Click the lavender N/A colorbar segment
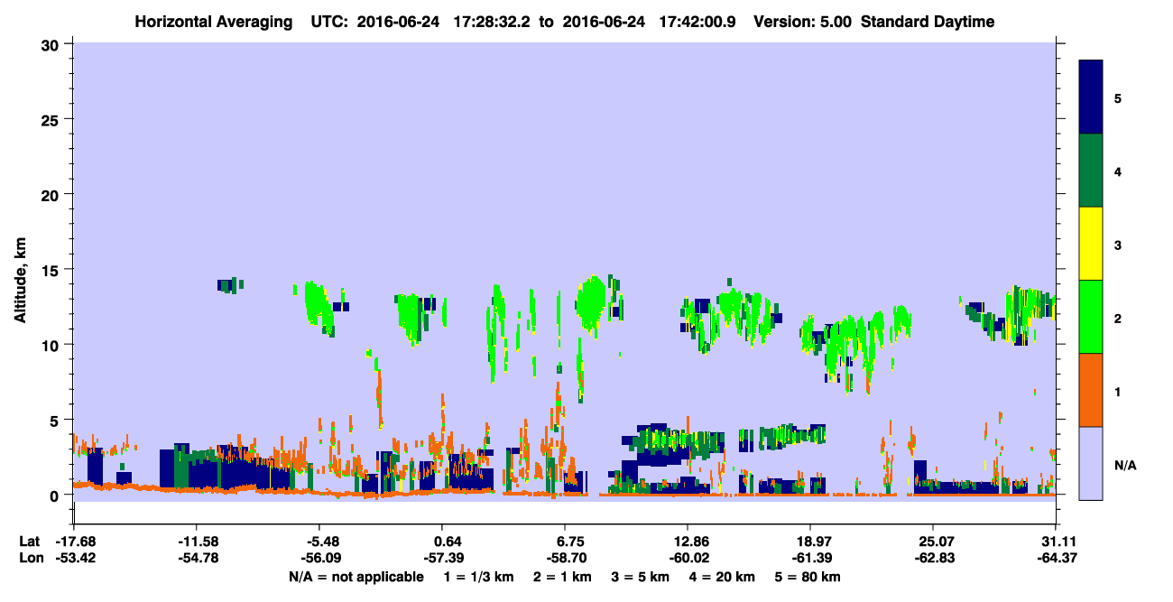The width and height of the screenshot is (1173, 602). [1091, 463]
